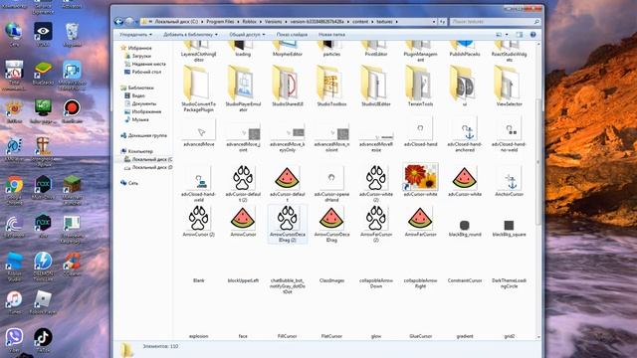
Task: Go back with the Back arrow
Action: point(118,22)
